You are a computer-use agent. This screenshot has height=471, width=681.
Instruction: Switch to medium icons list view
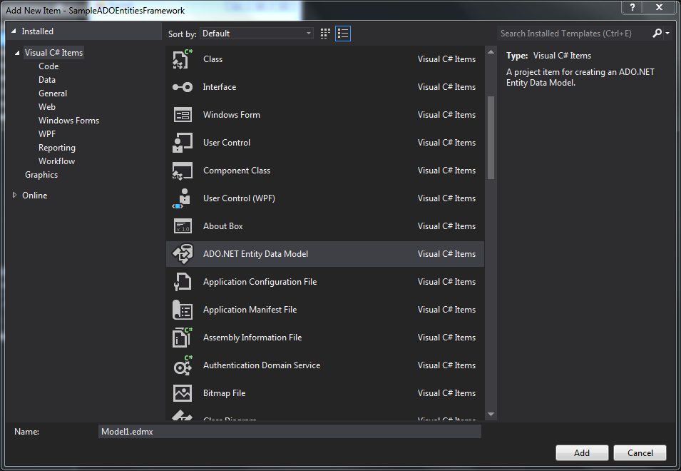click(343, 34)
